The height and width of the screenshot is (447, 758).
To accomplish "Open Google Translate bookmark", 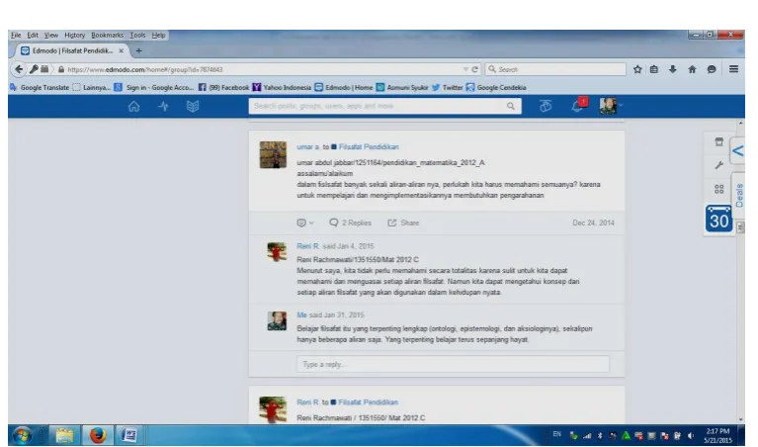I will pos(40,88).
